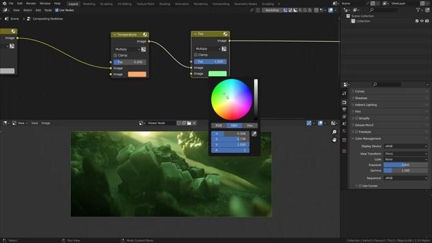Click the orange Temperature image color swatch
This screenshot has width=432, height=243.
[x=137, y=74]
